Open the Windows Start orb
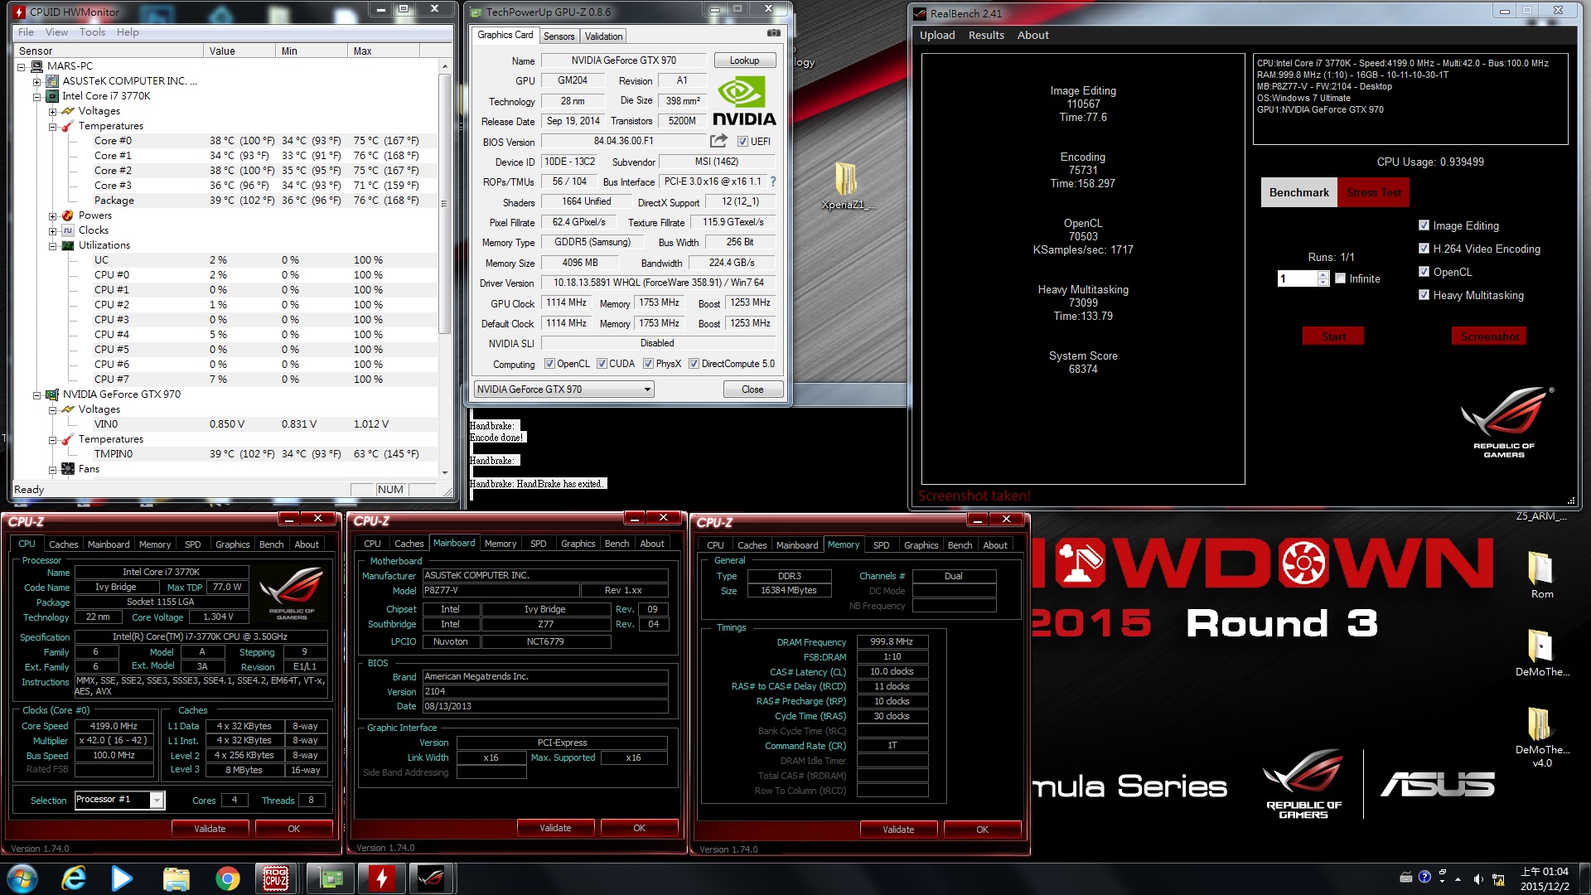The height and width of the screenshot is (895, 1591). click(22, 878)
